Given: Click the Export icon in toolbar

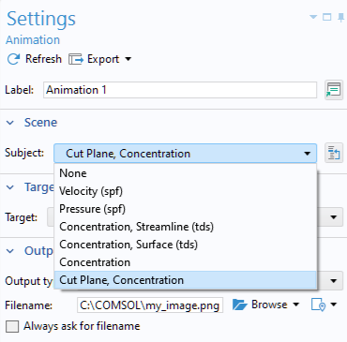Looking at the screenshot, I should click(x=76, y=59).
